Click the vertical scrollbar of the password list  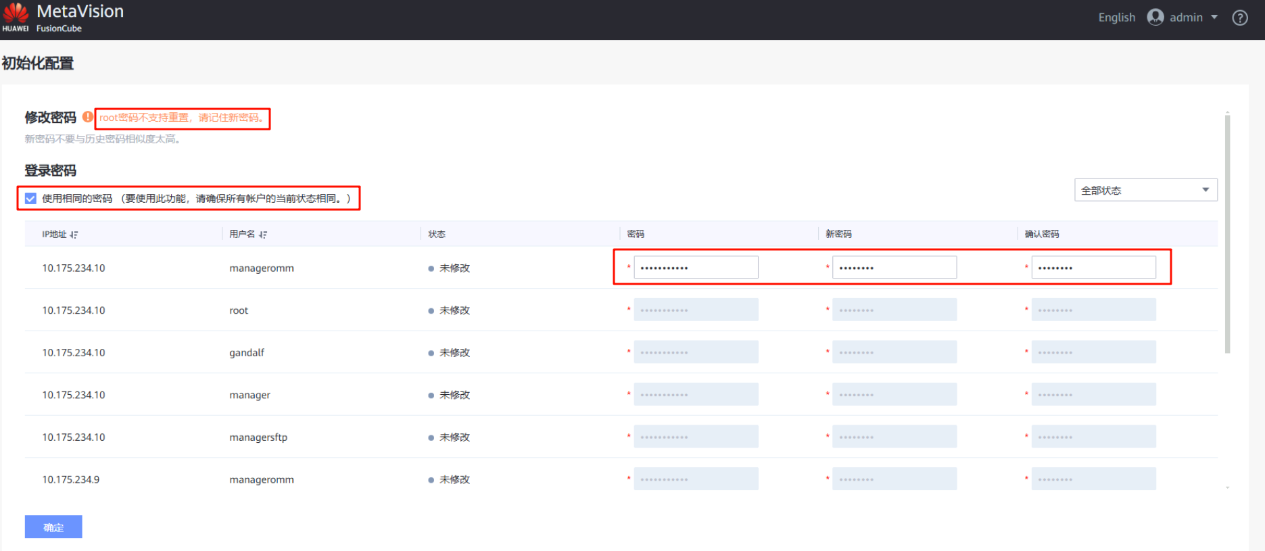pos(1227,233)
